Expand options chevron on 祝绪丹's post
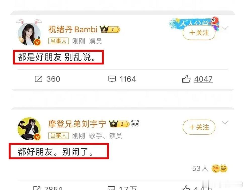The height and width of the screenshot is (190, 245). tap(225, 28)
